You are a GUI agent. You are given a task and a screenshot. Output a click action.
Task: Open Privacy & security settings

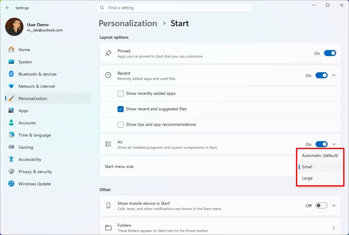[x=48, y=172]
